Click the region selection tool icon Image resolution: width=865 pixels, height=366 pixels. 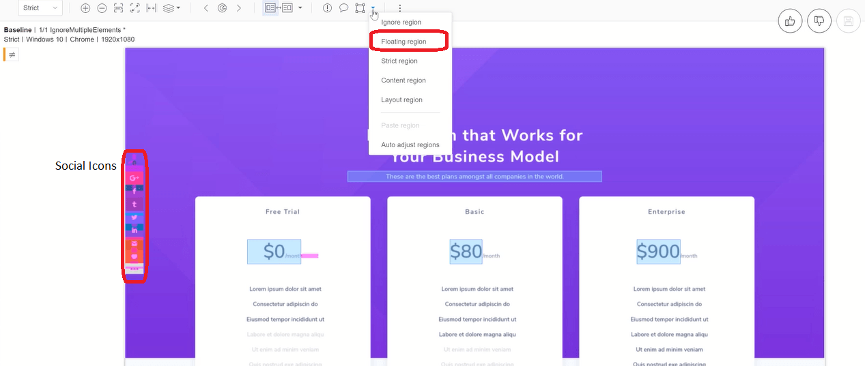pyautogui.click(x=360, y=8)
